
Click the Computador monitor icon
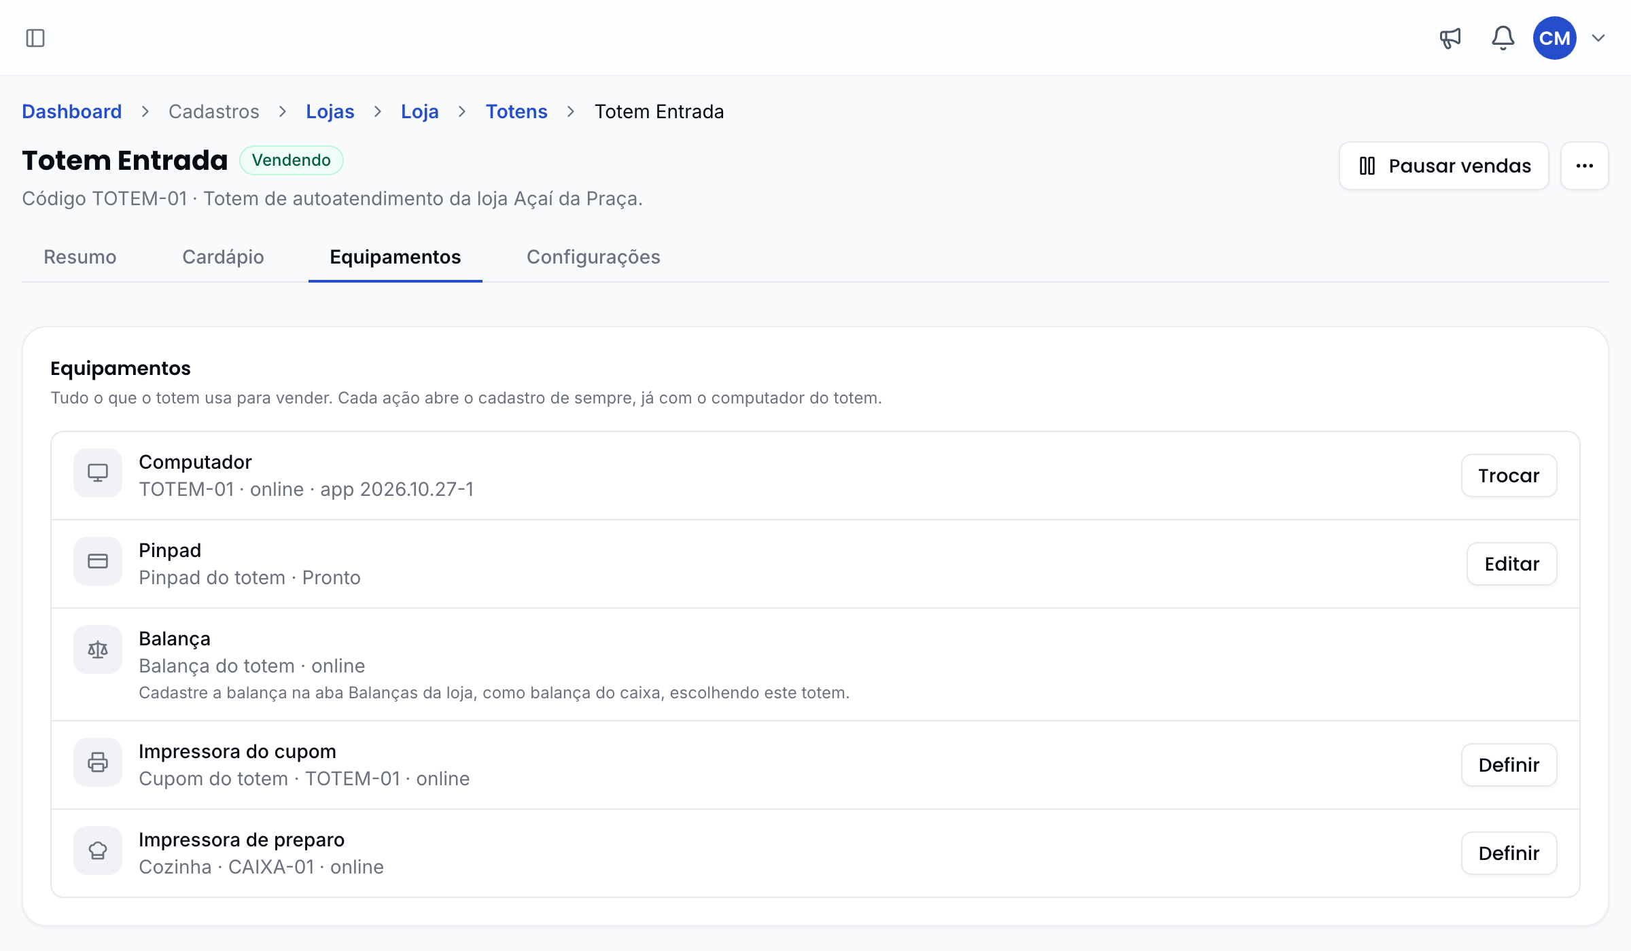[98, 473]
